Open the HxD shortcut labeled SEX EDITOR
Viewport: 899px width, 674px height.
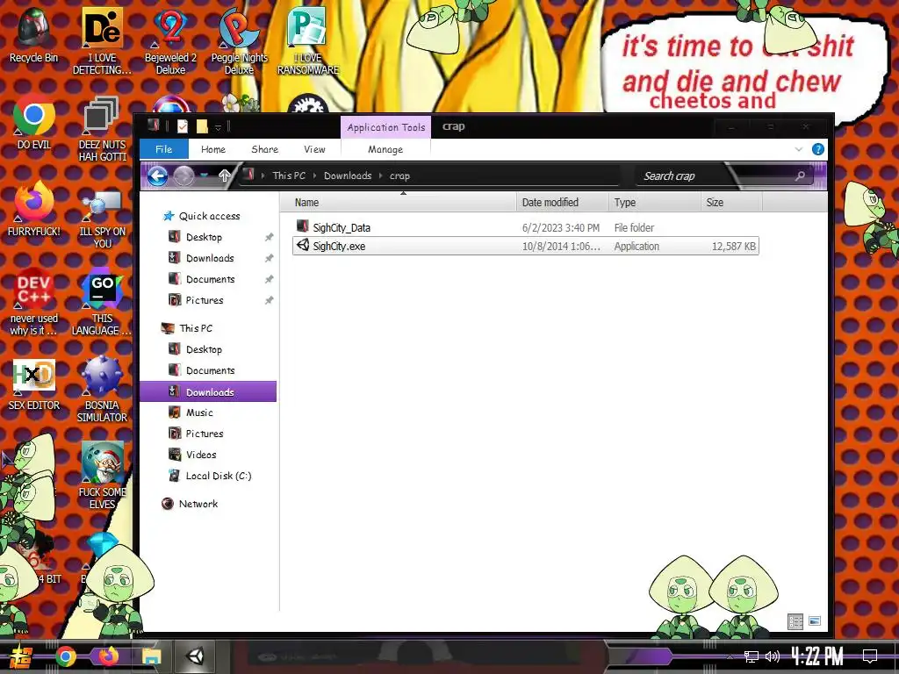[34, 383]
